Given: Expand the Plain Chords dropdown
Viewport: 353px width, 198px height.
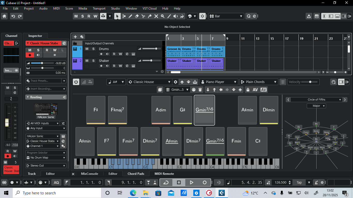Looking at the screenshot, I should pyautogui.click(x=259, y=82).
